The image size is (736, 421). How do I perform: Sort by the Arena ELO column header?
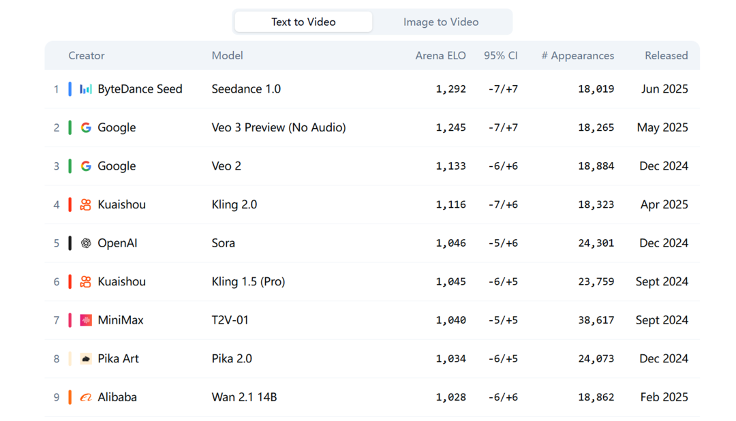(440, 56)
